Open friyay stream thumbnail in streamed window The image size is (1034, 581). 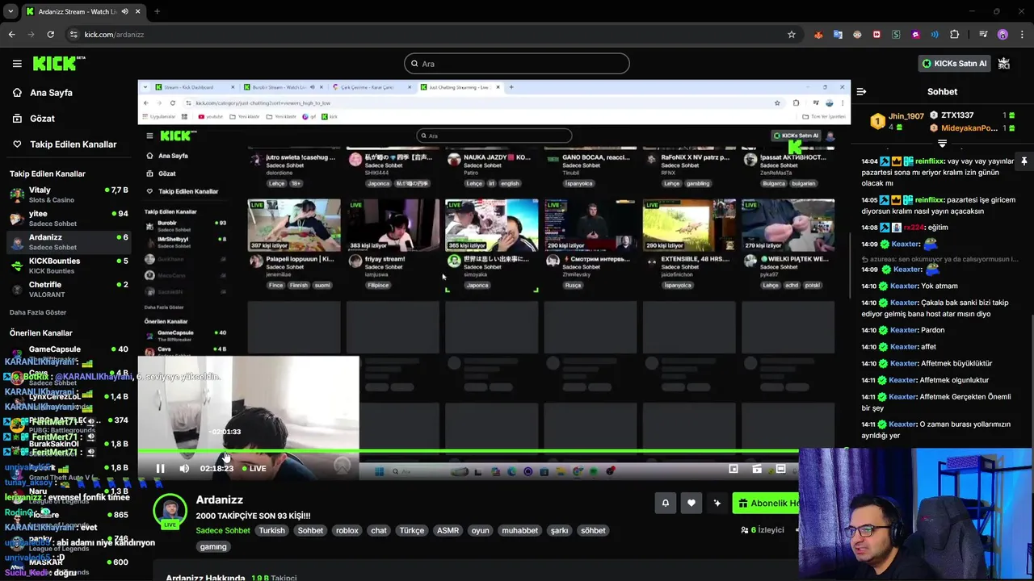(393, 227)
